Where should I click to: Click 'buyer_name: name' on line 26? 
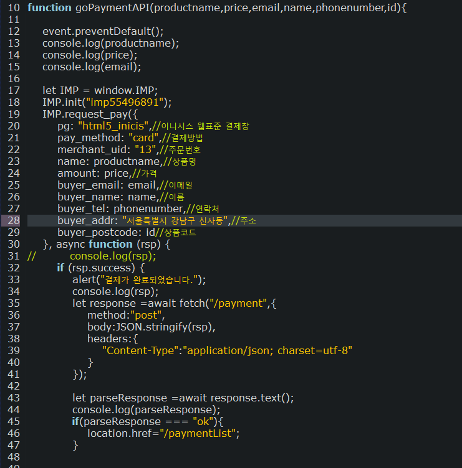(107, 197)
